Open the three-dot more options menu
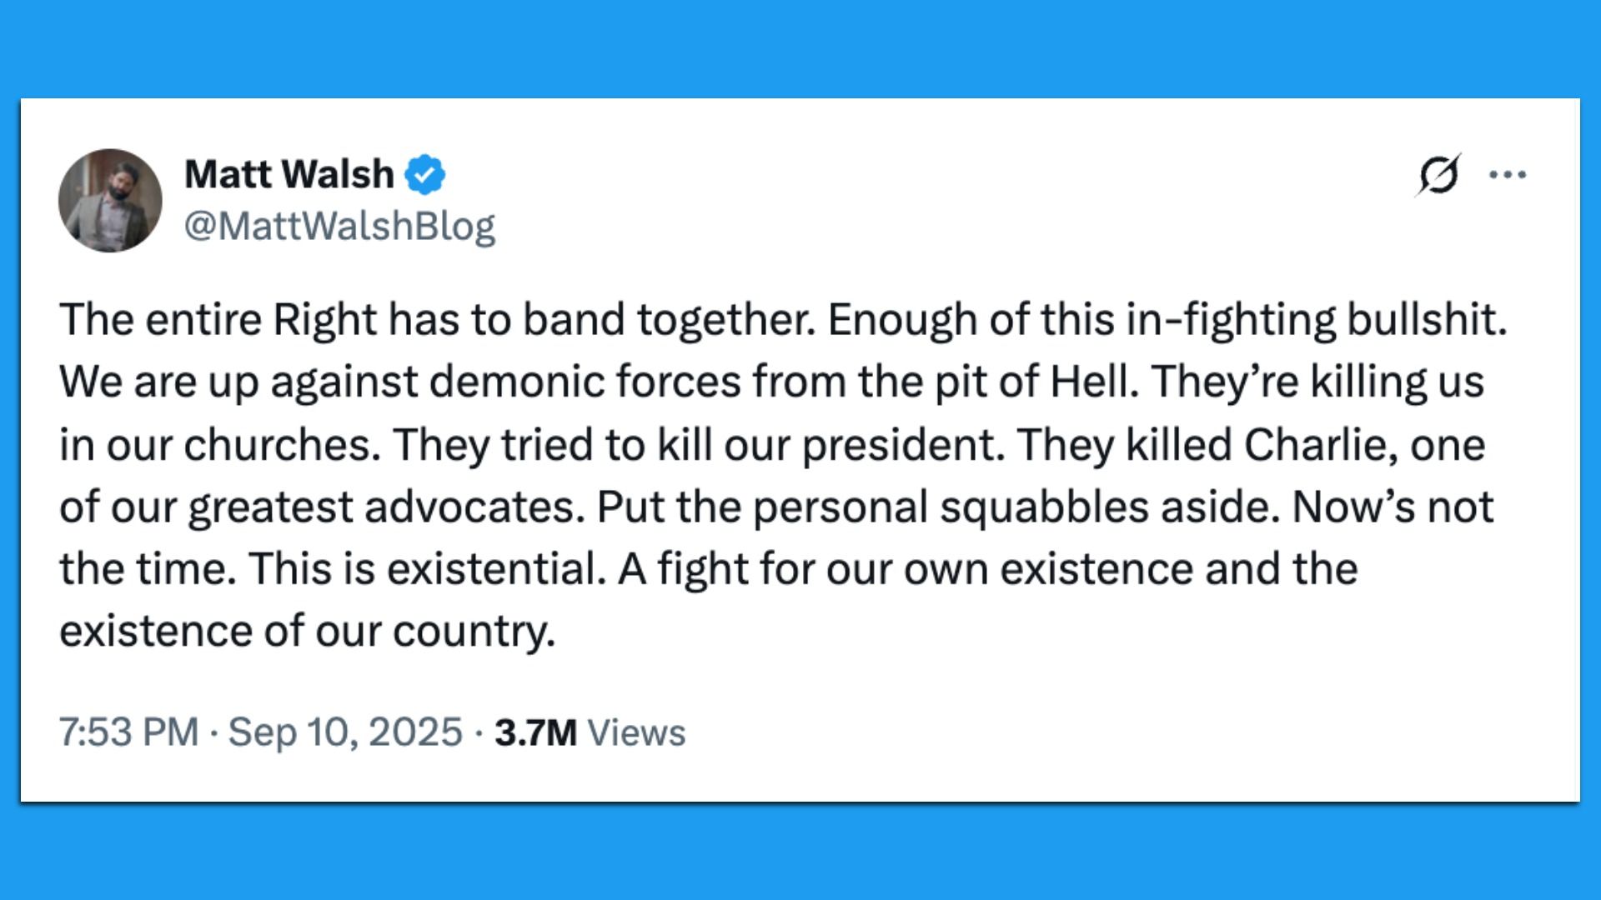Image resolution: width=1601 pixels, height=900 pixels. [1508, 175]
